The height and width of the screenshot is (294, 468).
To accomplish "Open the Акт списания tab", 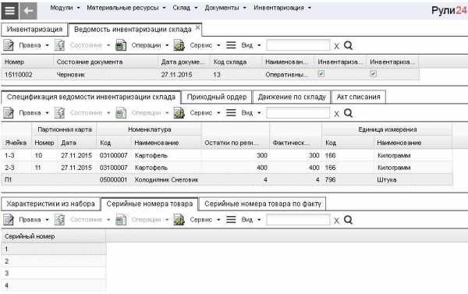I will click(x=359, y=97).
